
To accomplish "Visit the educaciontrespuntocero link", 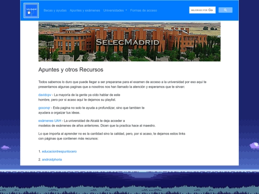I will point(59,151).
